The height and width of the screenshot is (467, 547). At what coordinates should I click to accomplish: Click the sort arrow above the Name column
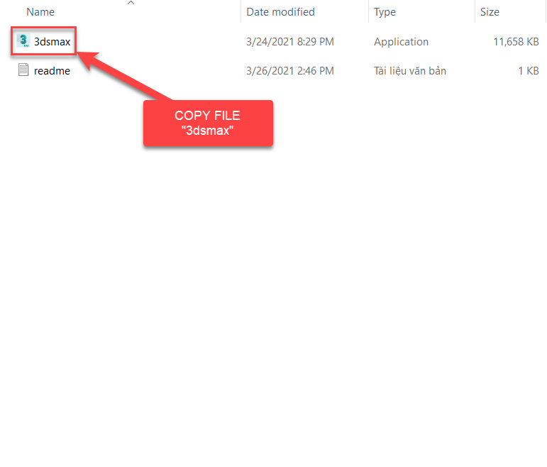pos(131,4)
